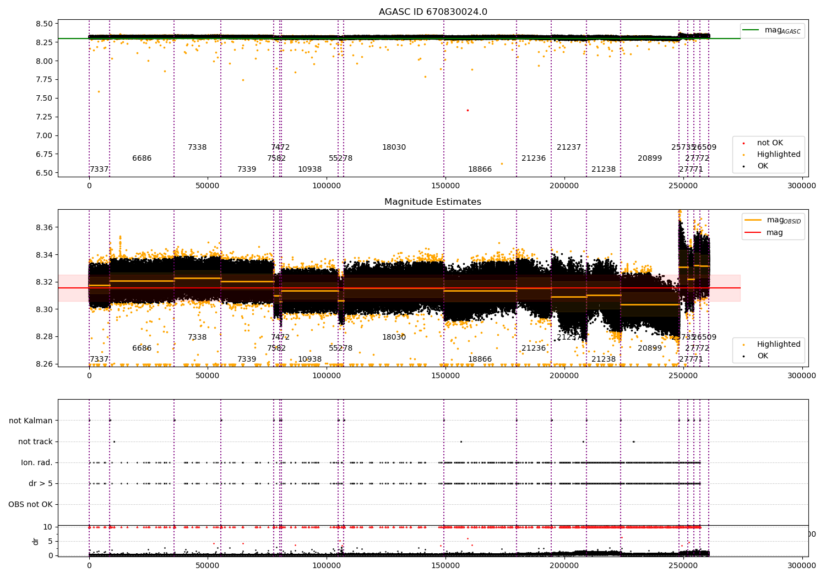Click the plot title "AGASC ID 670830024.0"
The height and width of the screenshot is (578, 826).
click(x=433, y=12)
